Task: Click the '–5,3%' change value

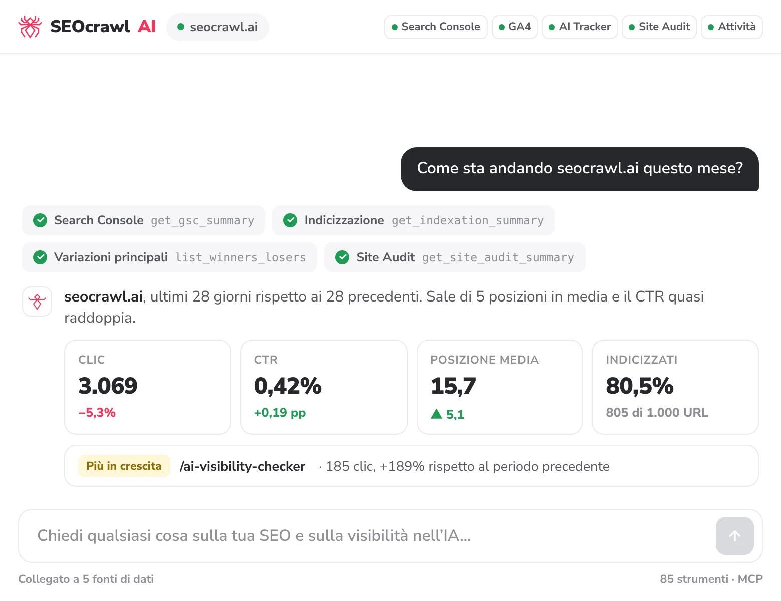Action: [97, 413]
